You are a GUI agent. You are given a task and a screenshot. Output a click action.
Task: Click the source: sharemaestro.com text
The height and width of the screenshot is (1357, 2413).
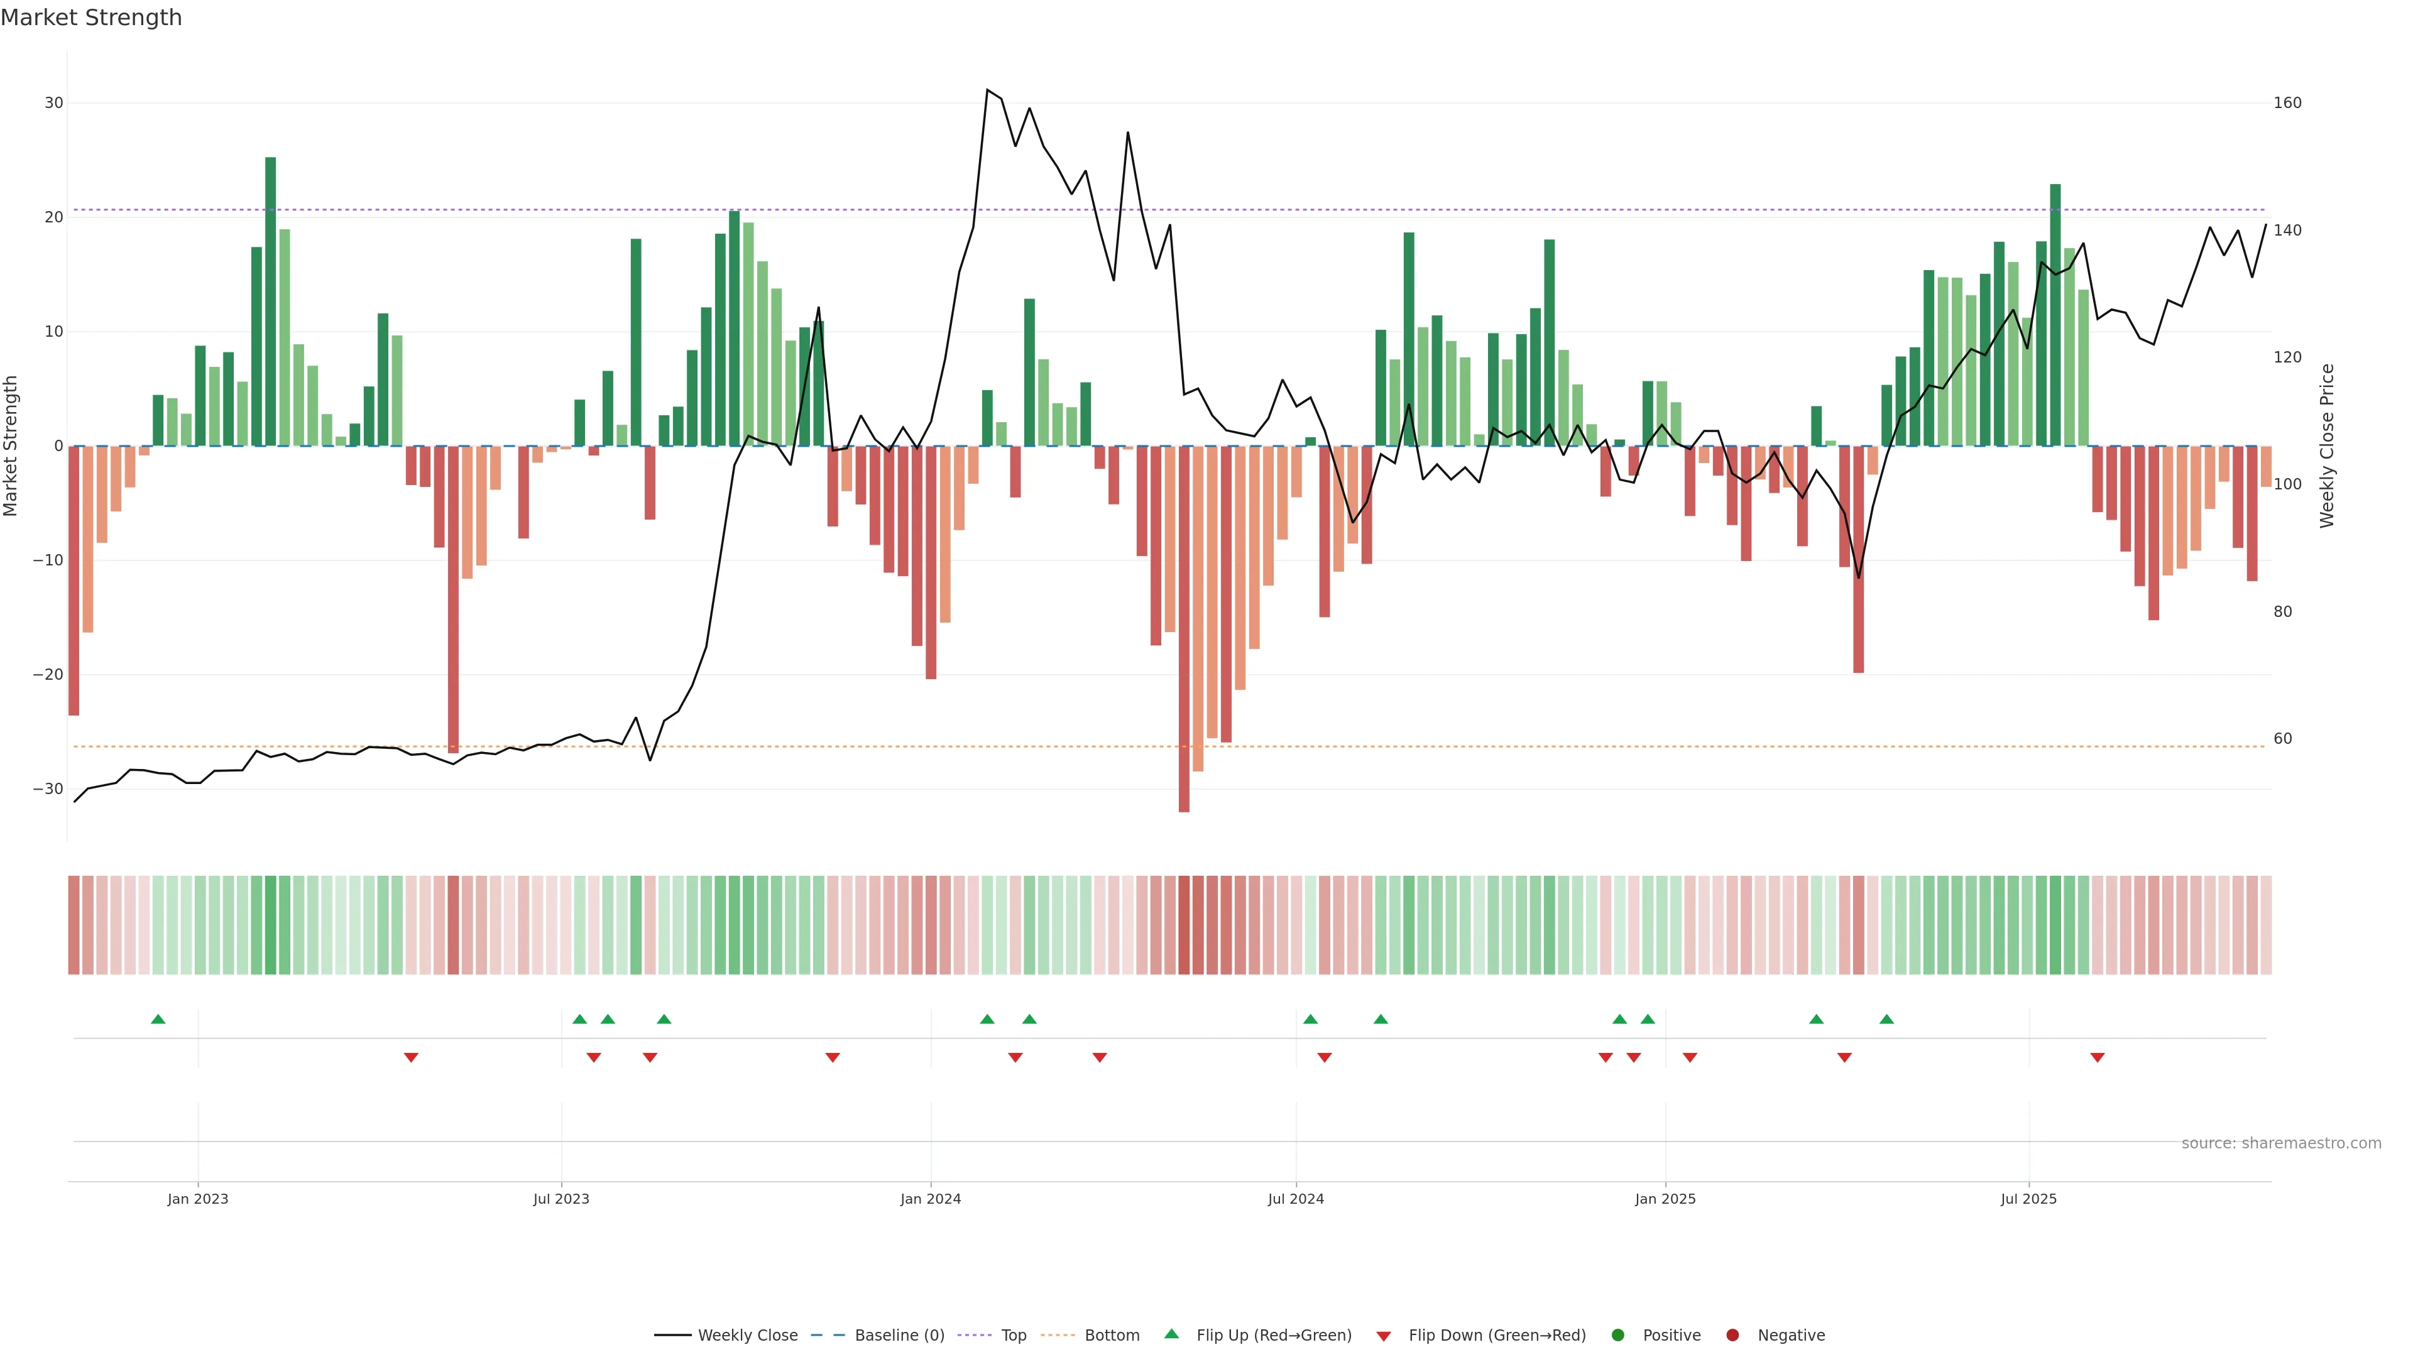pos(2281,1143)
